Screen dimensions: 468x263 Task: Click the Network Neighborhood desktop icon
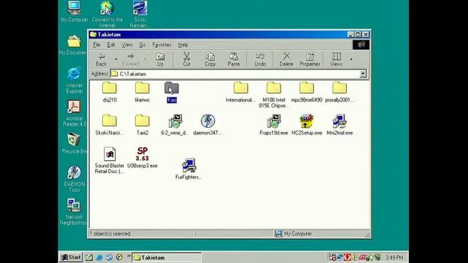[x=73, y=212]
